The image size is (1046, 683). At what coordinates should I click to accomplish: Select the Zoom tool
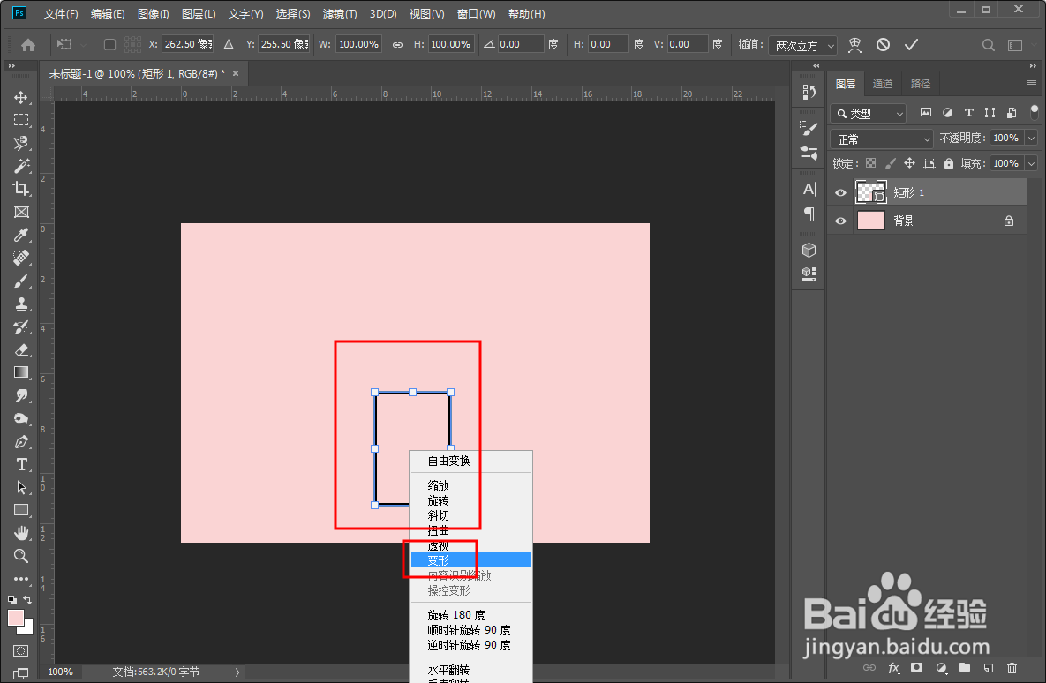[21, 556]
